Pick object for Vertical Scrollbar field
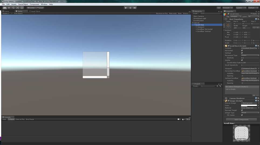 coord(258,78)
